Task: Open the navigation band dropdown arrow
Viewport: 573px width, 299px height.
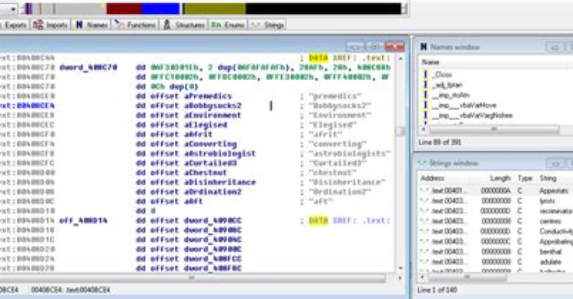Action: [13, 9]
